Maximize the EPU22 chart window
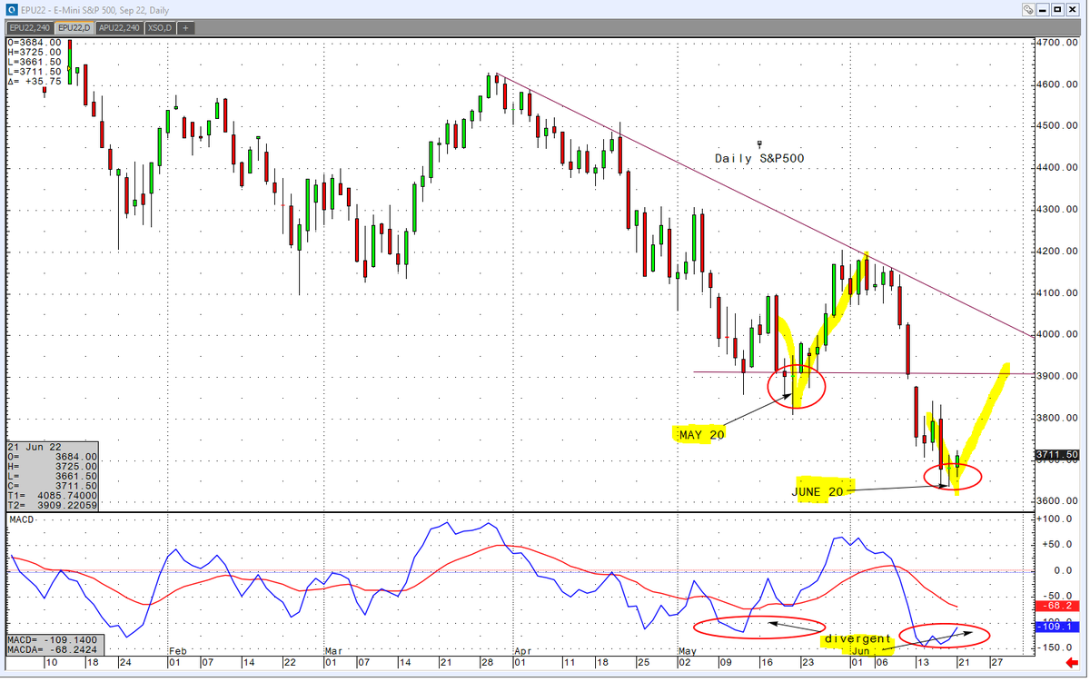The width and height of the screenshot is (1090, 682). click(1059, 10)
